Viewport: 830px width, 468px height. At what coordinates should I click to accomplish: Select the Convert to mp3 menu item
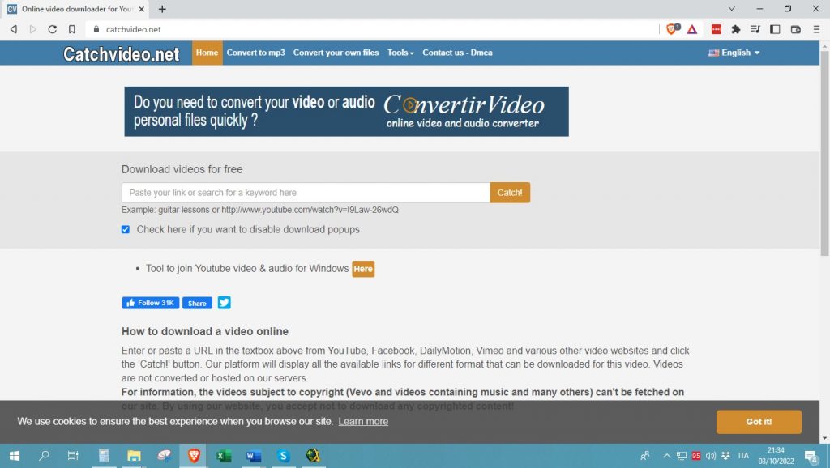pyautogui.click(x=256, y=52)
